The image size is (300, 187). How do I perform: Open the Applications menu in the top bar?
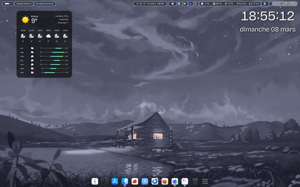coord(24,3)
